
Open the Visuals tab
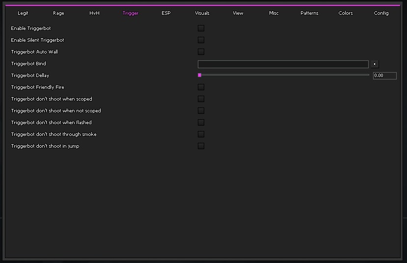click(202, 13)
